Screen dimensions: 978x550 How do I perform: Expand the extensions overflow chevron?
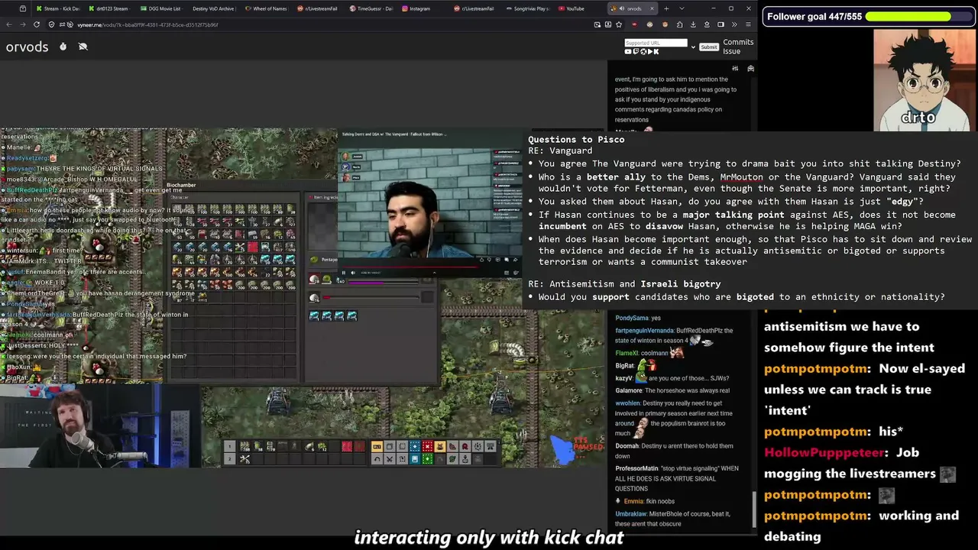pos(733,24)
